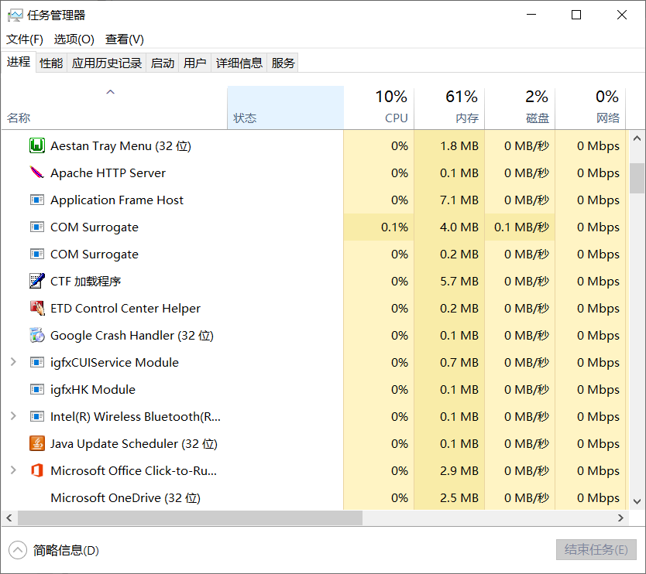Click the Microsoft Office Click-to-Run icon
Image resolution: width=646 pixels, height=574 pixels.
37,470
